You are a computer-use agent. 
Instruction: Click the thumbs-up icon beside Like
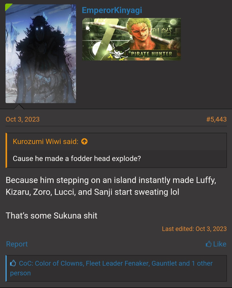click(209, 244)
